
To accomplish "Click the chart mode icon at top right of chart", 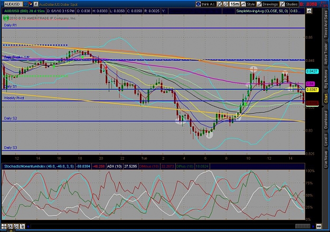I will pyautogui.click(x=309, y=11).
